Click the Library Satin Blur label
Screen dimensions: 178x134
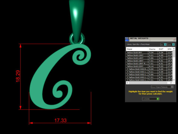pyautogui.click(x=138, y=44)
